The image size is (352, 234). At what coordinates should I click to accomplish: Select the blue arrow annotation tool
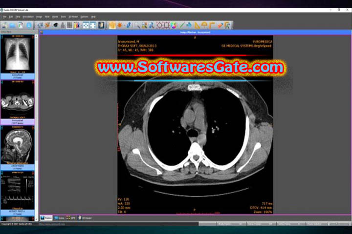click(x=189, y=25)
